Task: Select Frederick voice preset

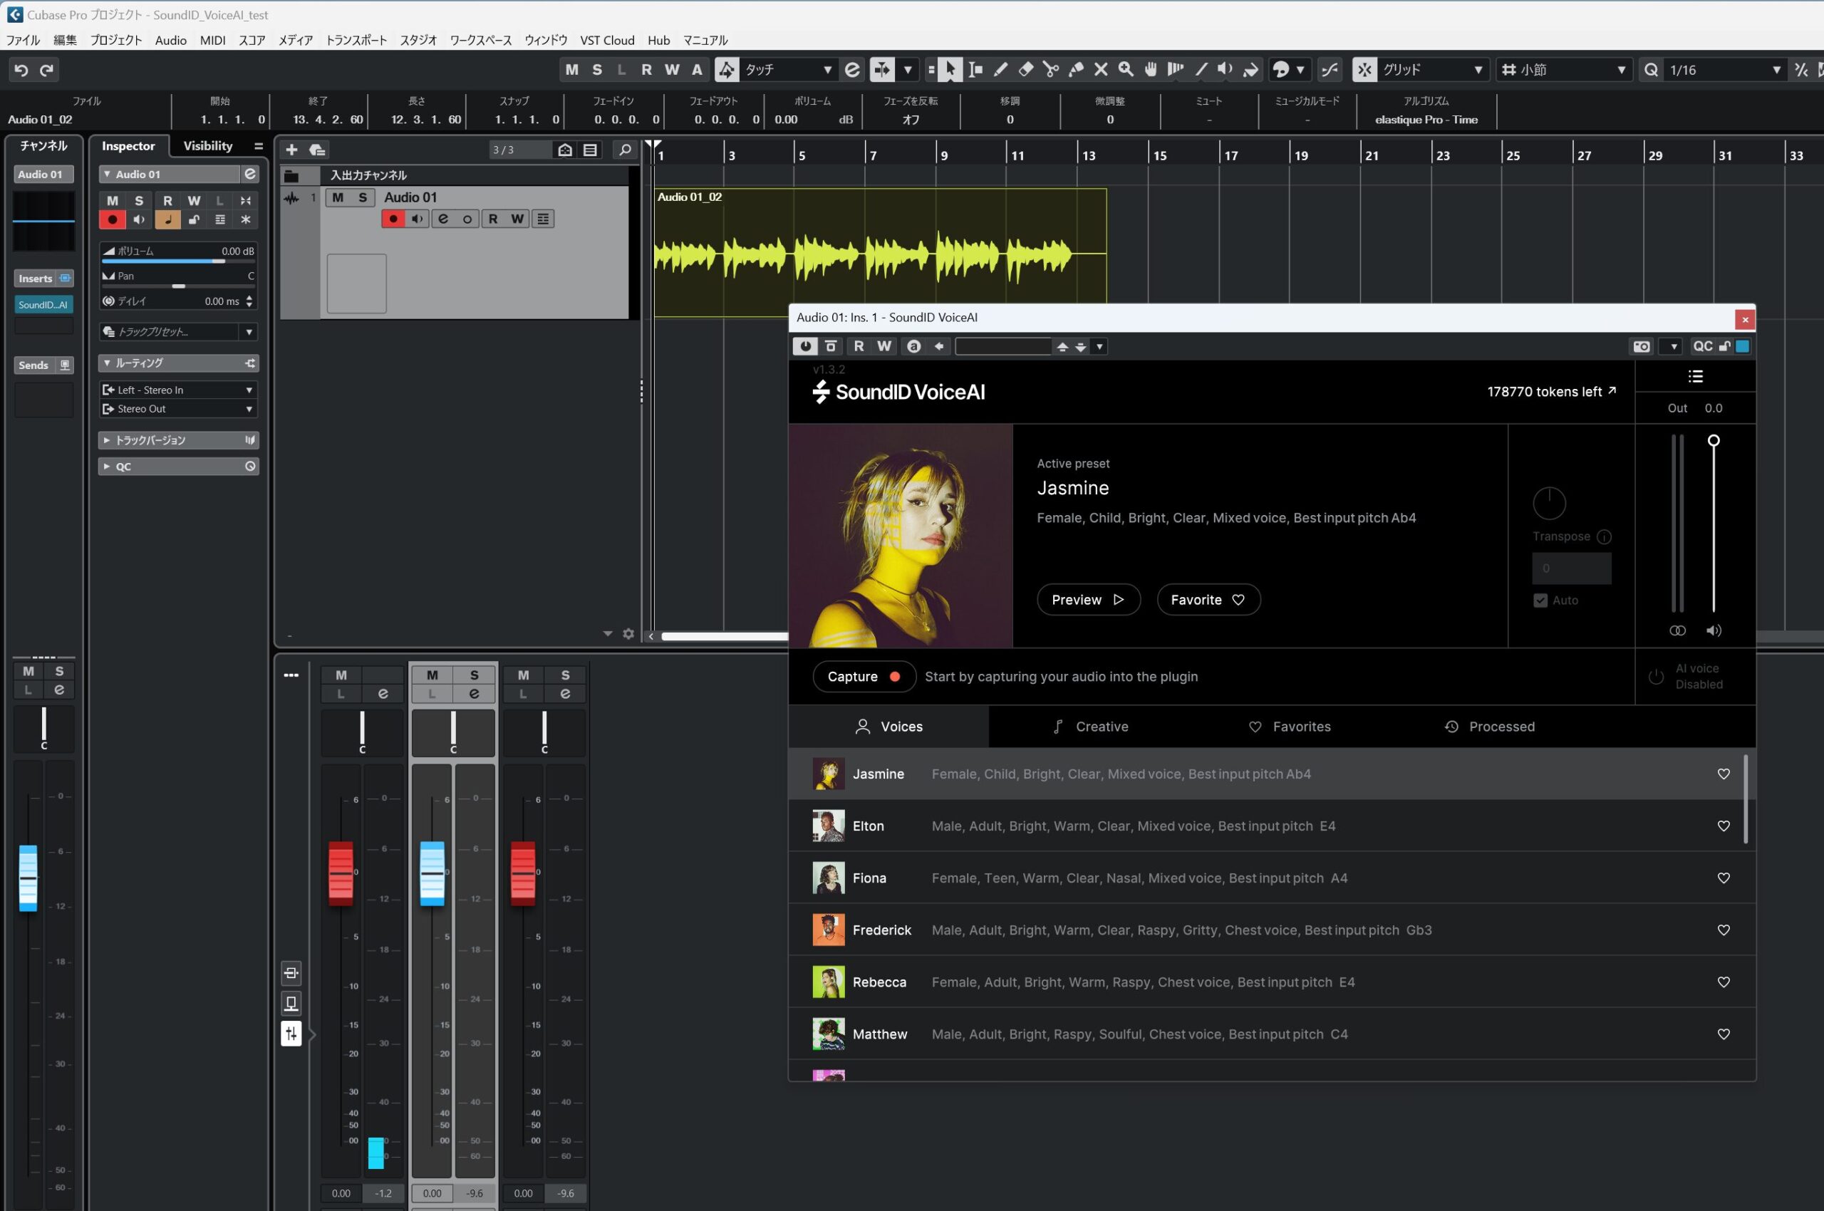Action: coord(1271,930)
